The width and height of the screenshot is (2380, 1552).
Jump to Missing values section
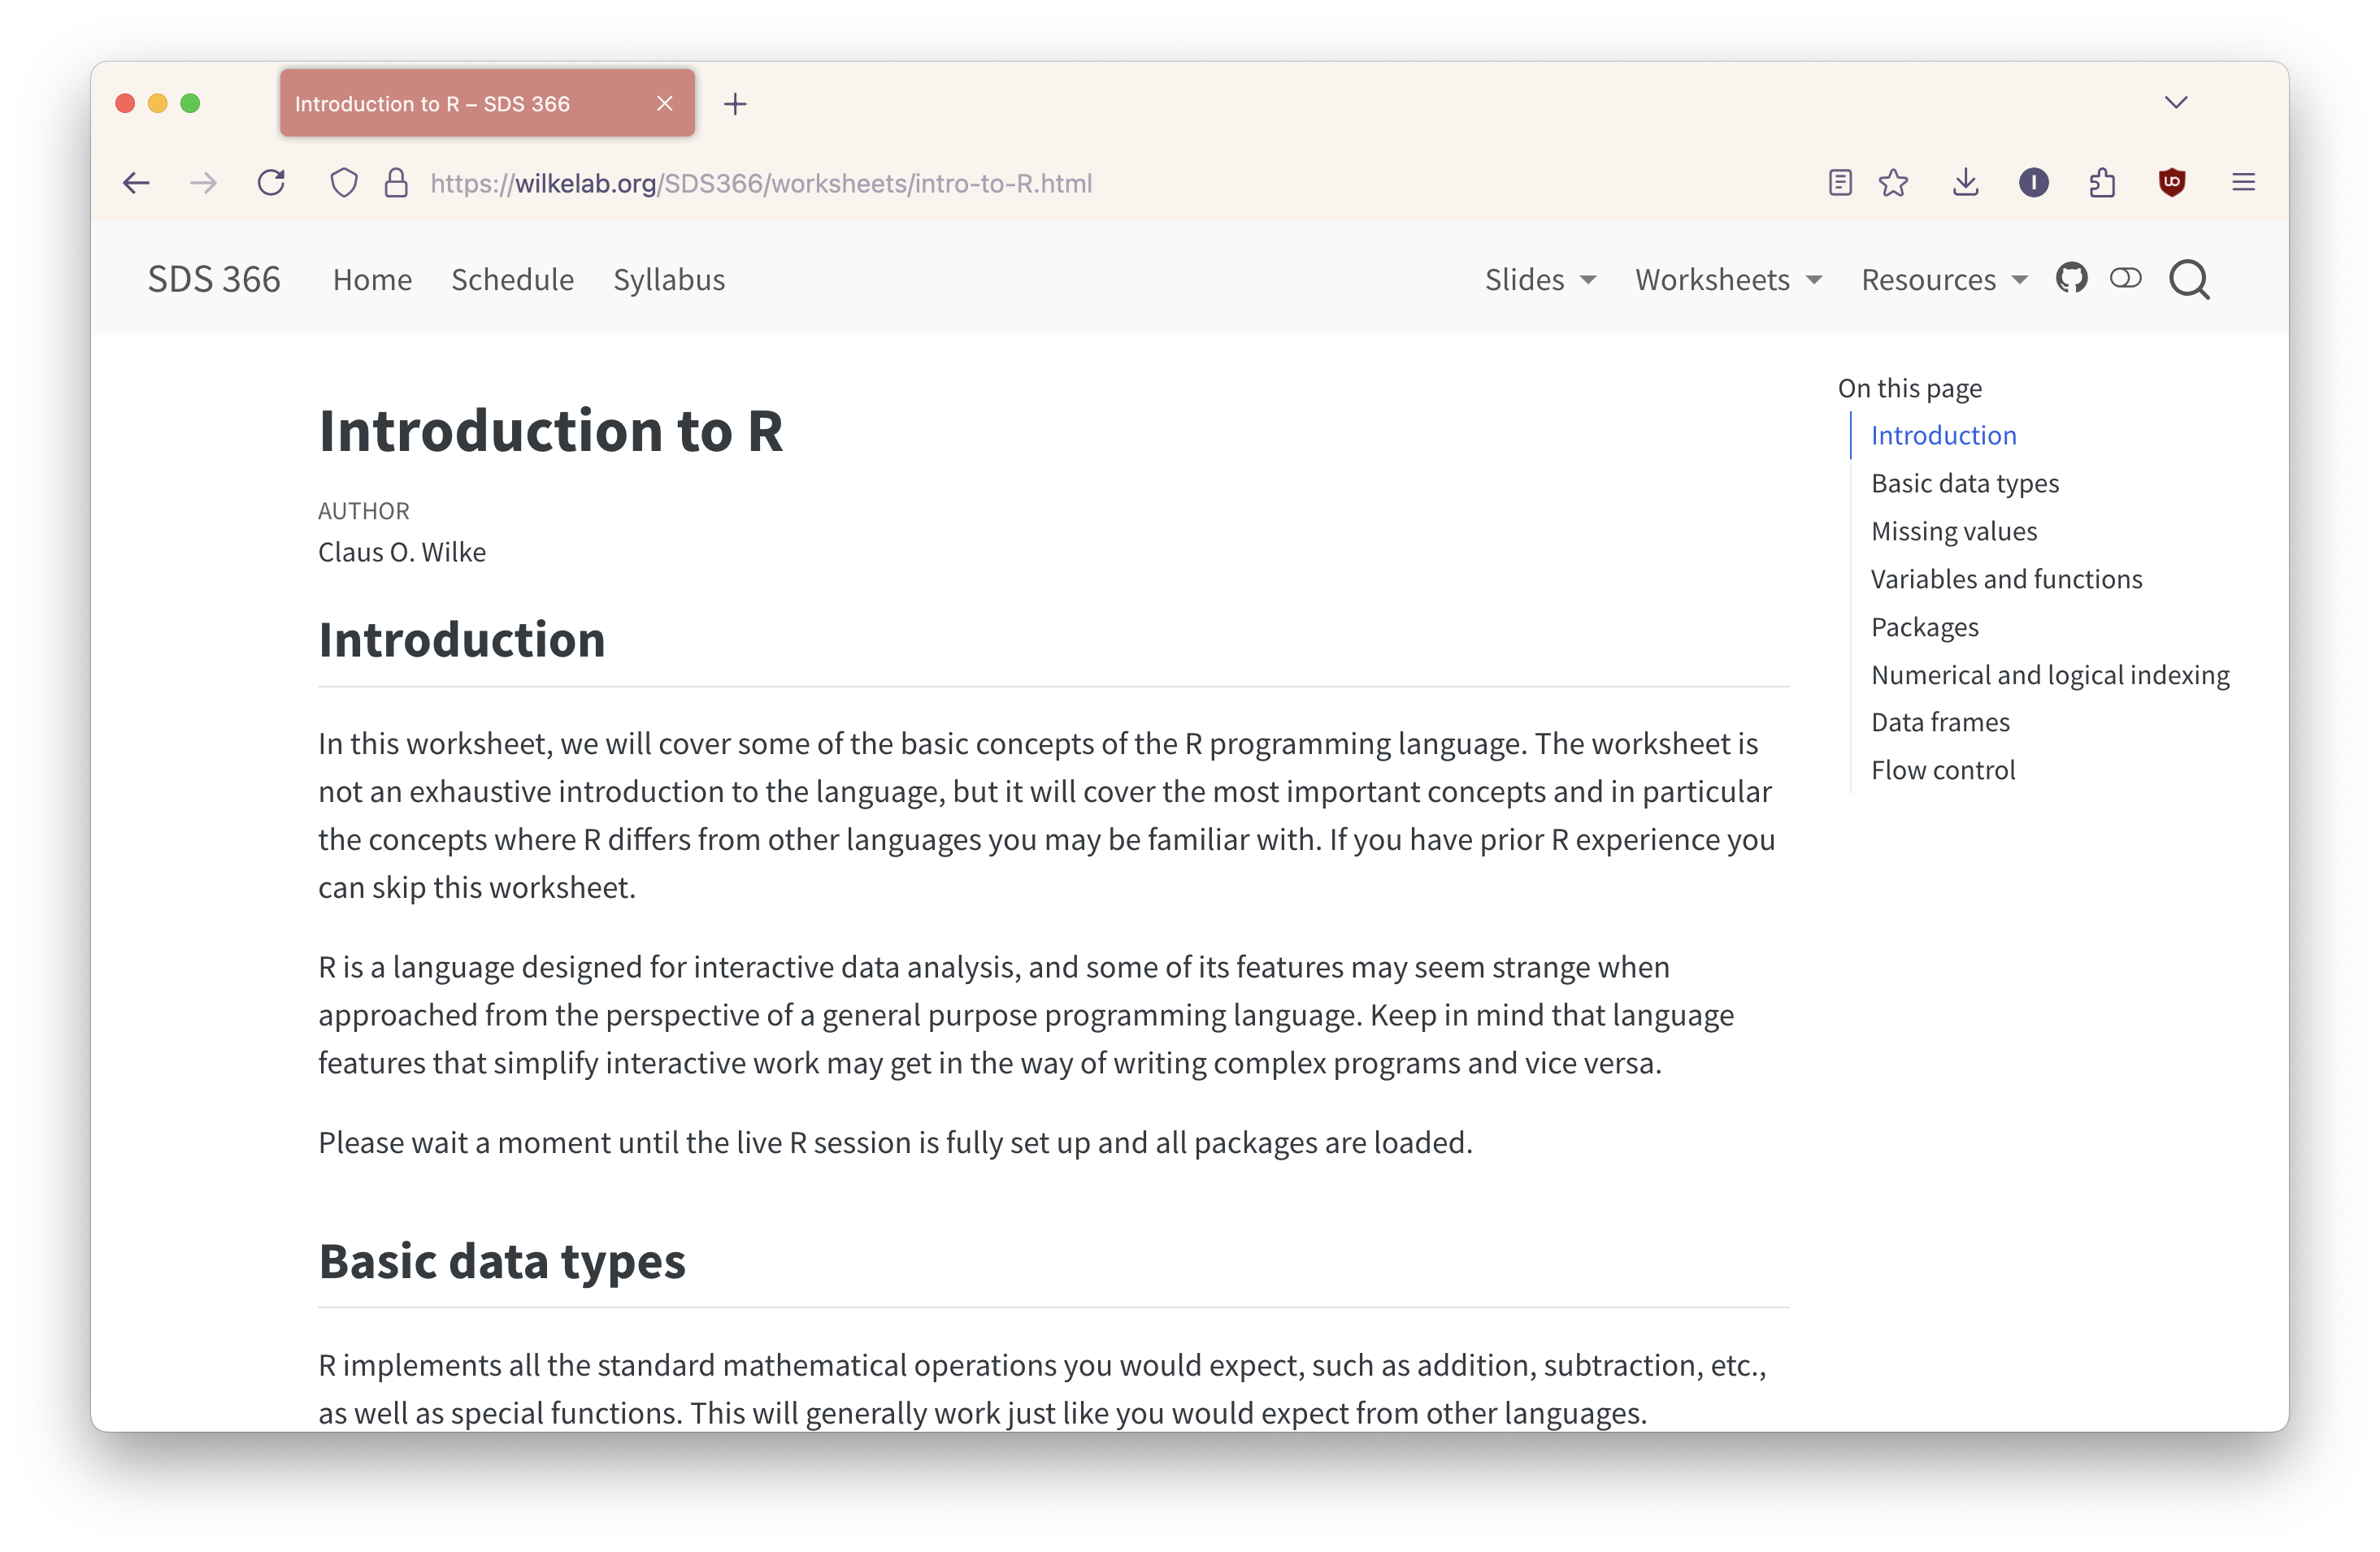(1952, 531)
